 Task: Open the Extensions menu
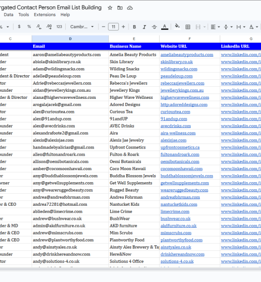pos(45,15)
